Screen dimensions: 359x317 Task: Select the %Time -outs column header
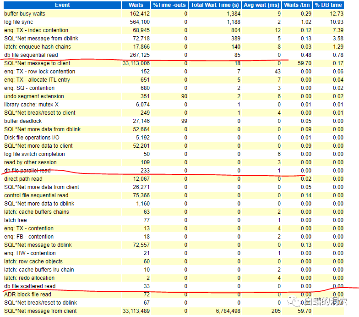170,5
